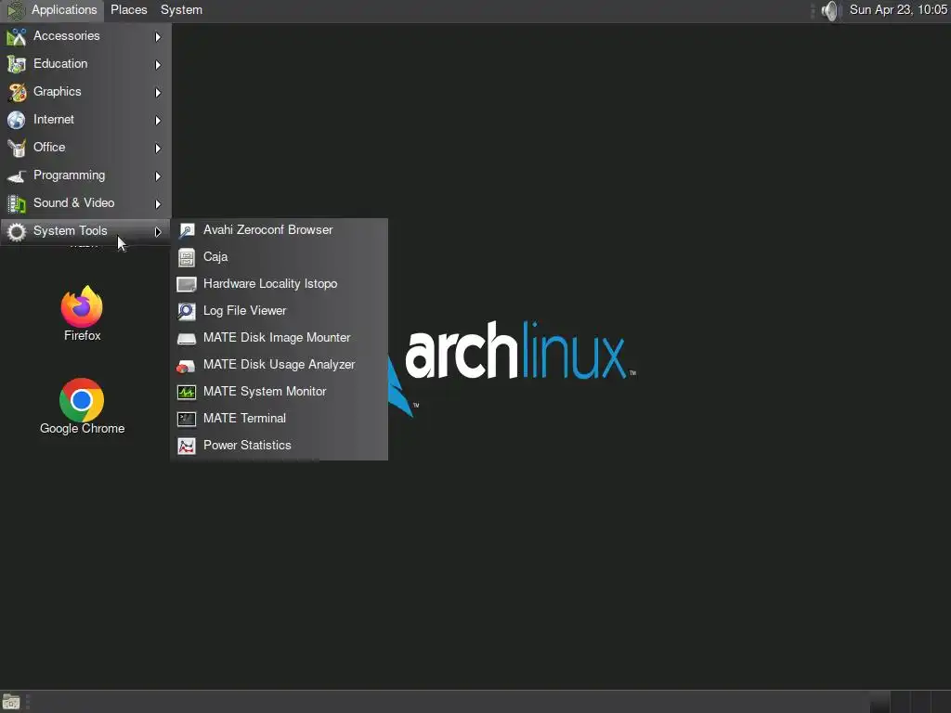Click the Log File Viewer magnifier icon
Image resolution: width=951 pixels, height=713 pixels.
[186, 311]
